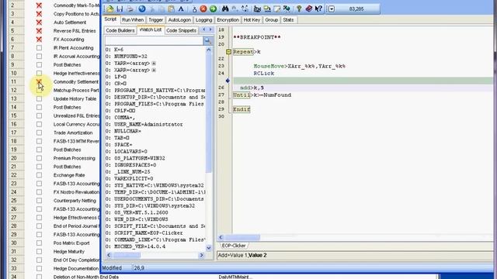
Task: Click the blue globe toolbar icon
Action: [x=142, y=9]
